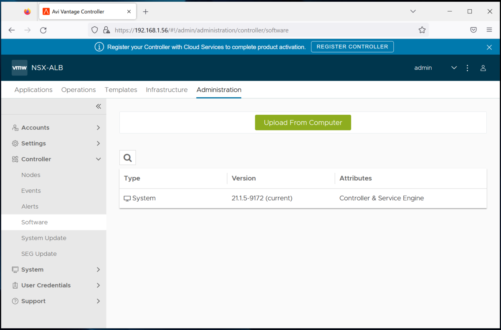Collapse the Controller section chevron
The height and width of the screenshot is (330, 501).
99,159
